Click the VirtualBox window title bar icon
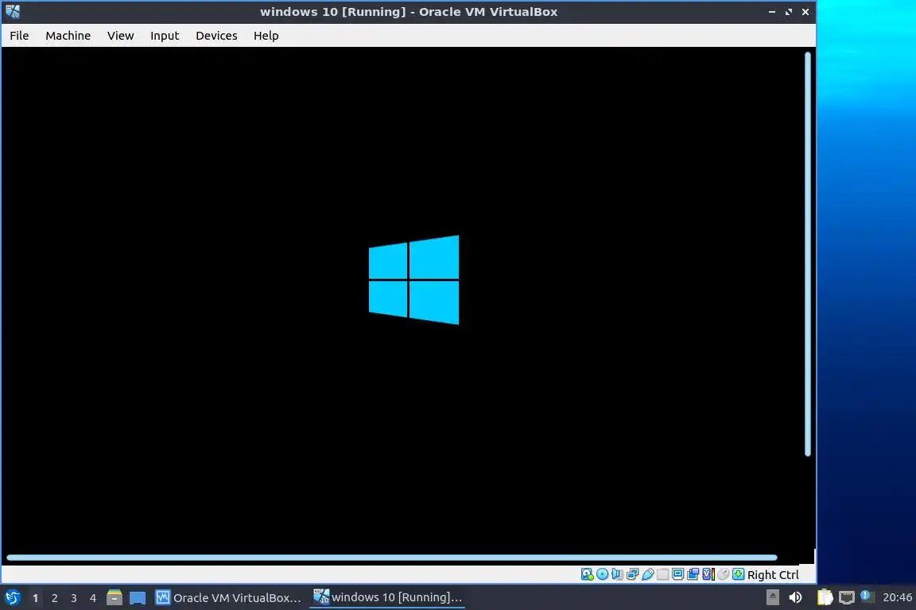This screenshot has height=610, width=916. [12, 11]
